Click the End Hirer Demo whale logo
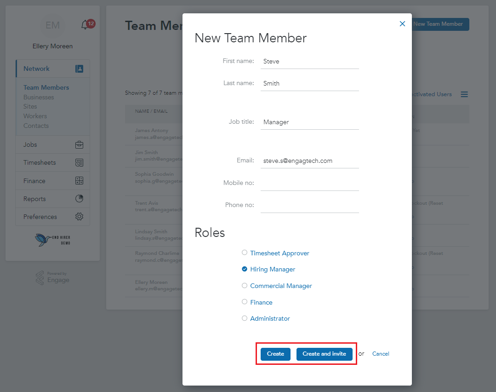The width and height of the screenshot is (496, 392). (52, 240)
